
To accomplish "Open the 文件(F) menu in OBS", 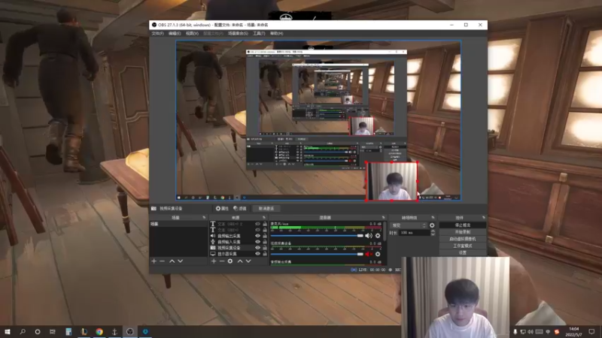I will 157,33.
